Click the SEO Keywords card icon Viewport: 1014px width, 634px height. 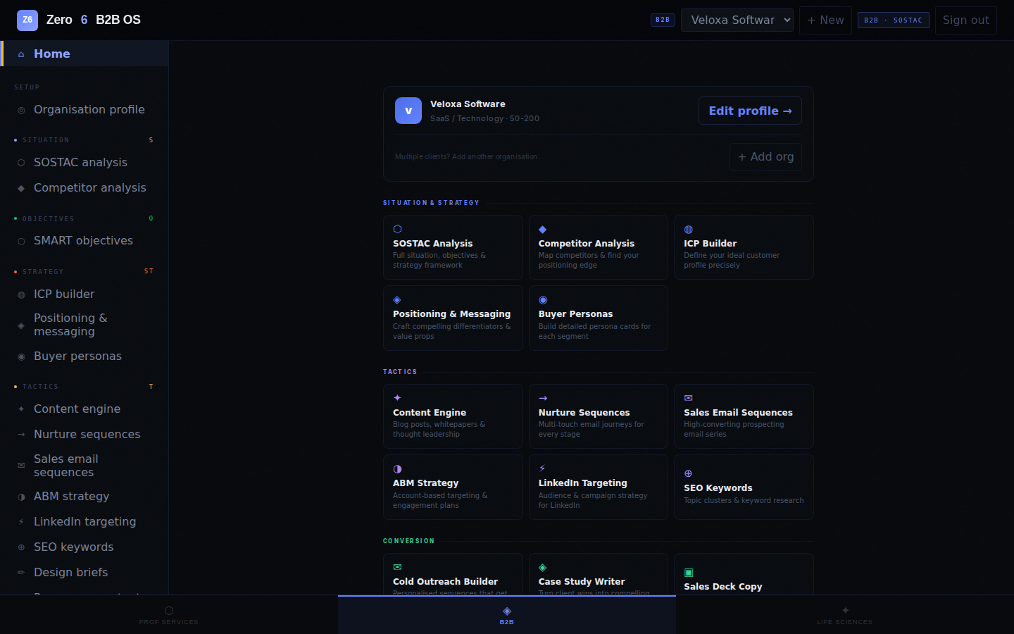click(688, 473)
